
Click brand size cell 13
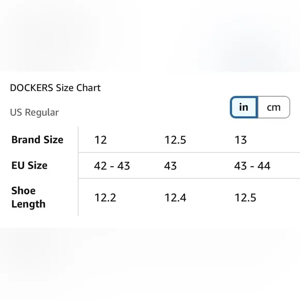241,140
